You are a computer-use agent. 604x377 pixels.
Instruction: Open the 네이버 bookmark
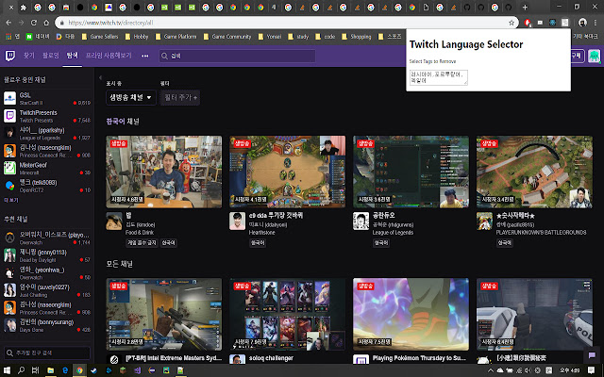(x=38, y=37)
